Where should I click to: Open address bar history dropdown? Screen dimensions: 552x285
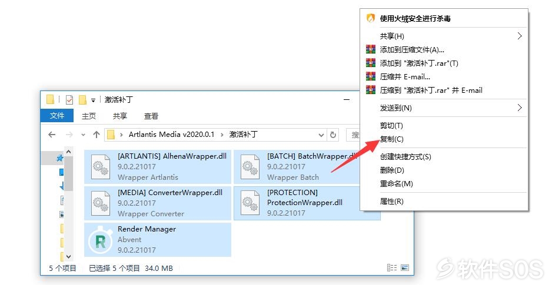(x=321, y=135)
